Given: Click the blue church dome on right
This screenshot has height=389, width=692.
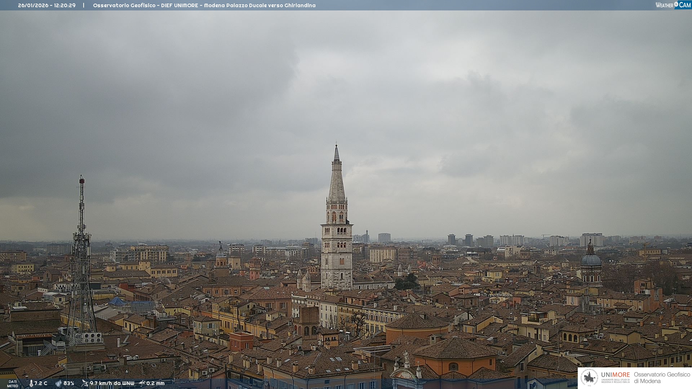Looking at the screenshot, I should coord(591,260).
